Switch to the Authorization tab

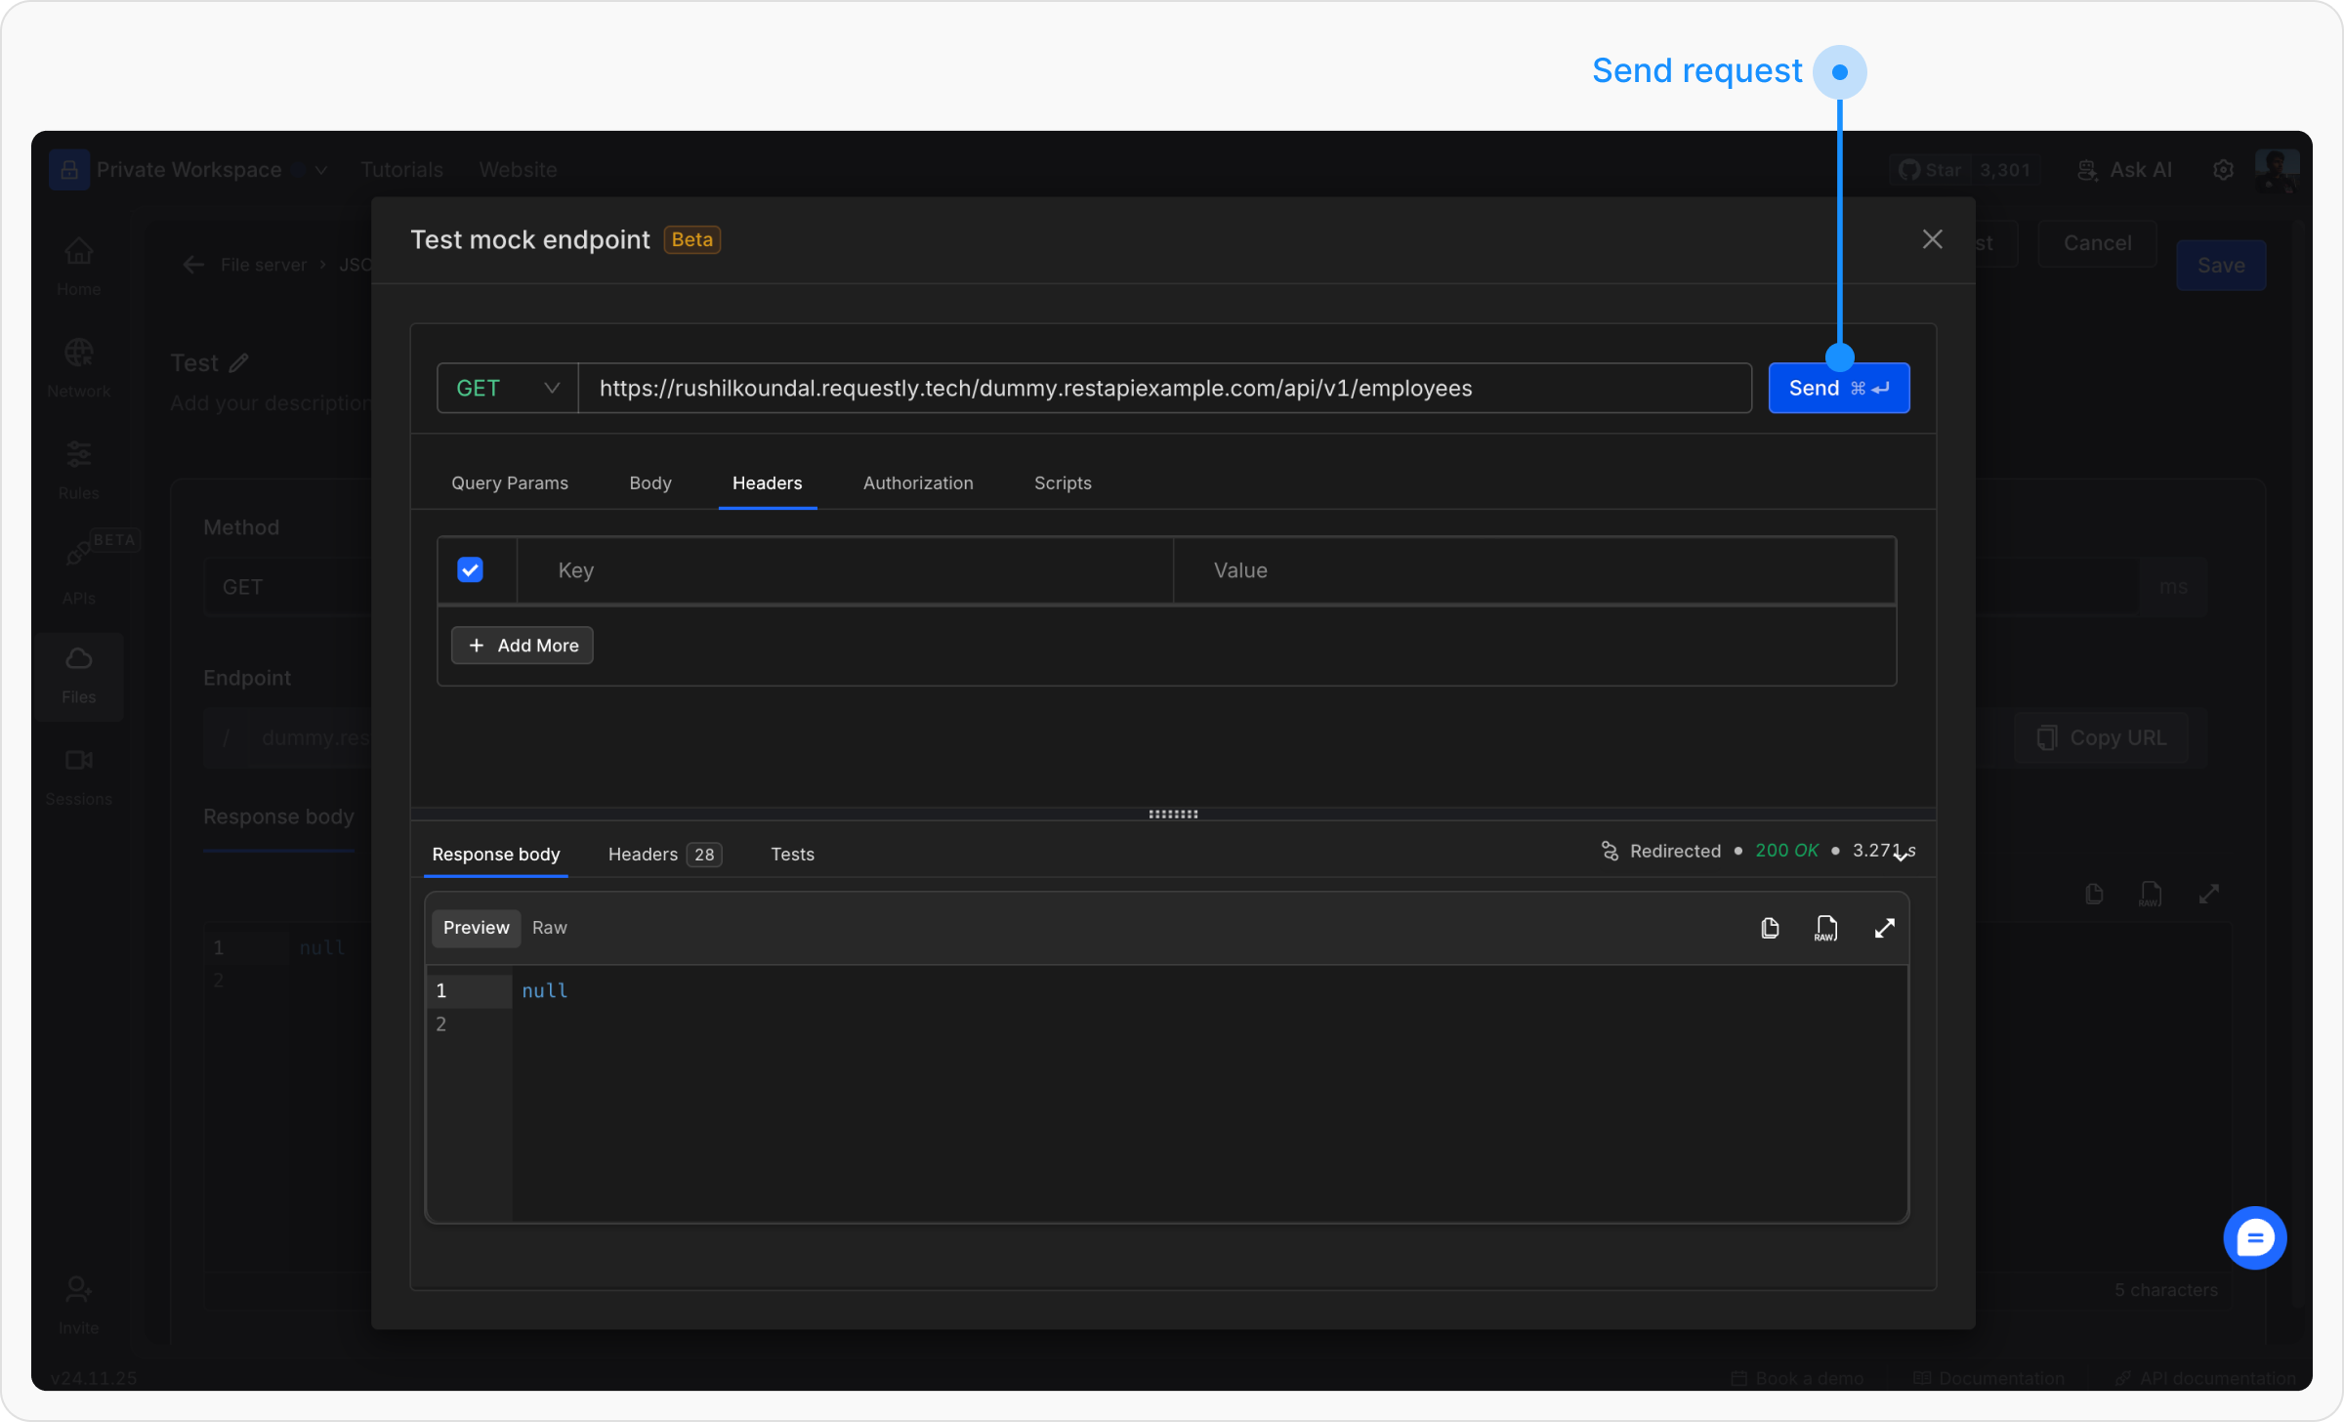point(917,483)
